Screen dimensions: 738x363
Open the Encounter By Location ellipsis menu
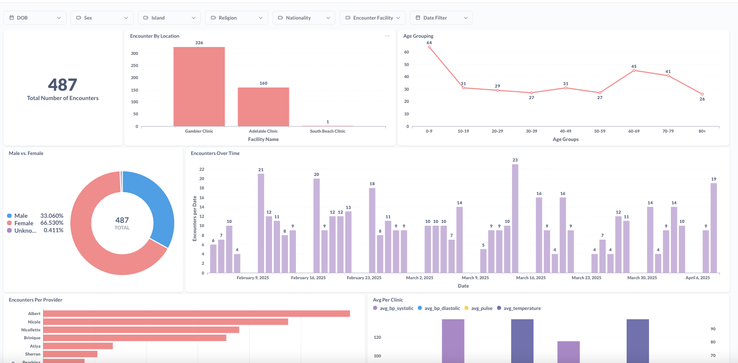pyautogui.click(x=387, y=36)
